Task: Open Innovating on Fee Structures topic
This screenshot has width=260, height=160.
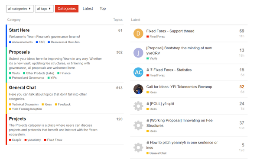Action: click(x=179, y=123)
